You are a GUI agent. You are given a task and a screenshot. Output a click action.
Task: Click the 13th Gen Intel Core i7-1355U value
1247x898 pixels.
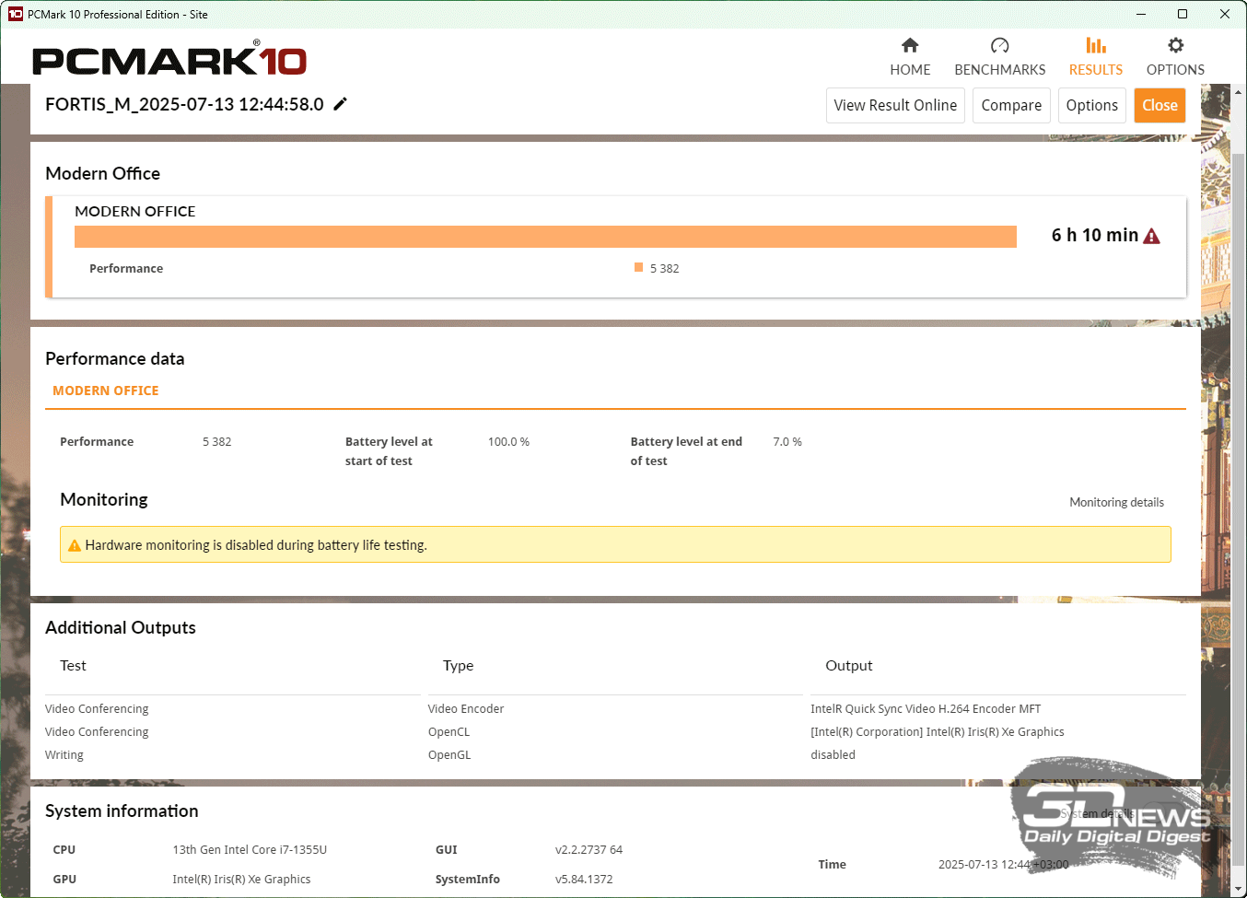pos(250,850)
